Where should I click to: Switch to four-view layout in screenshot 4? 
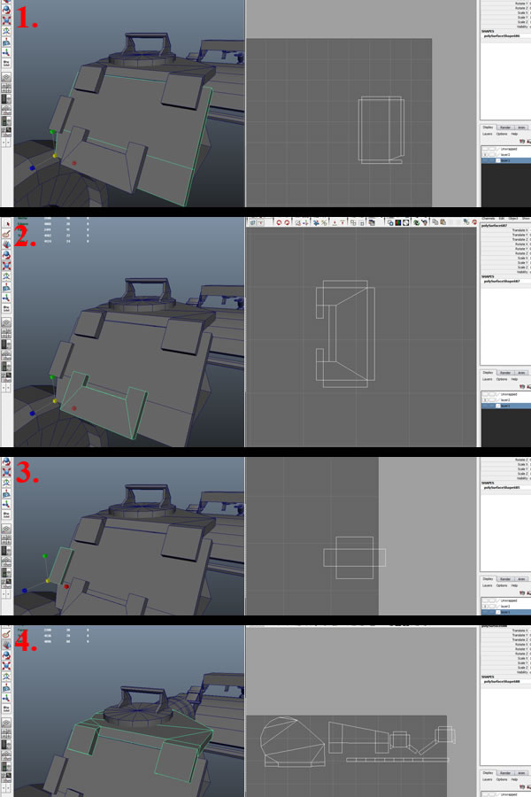tap(6, 735)
